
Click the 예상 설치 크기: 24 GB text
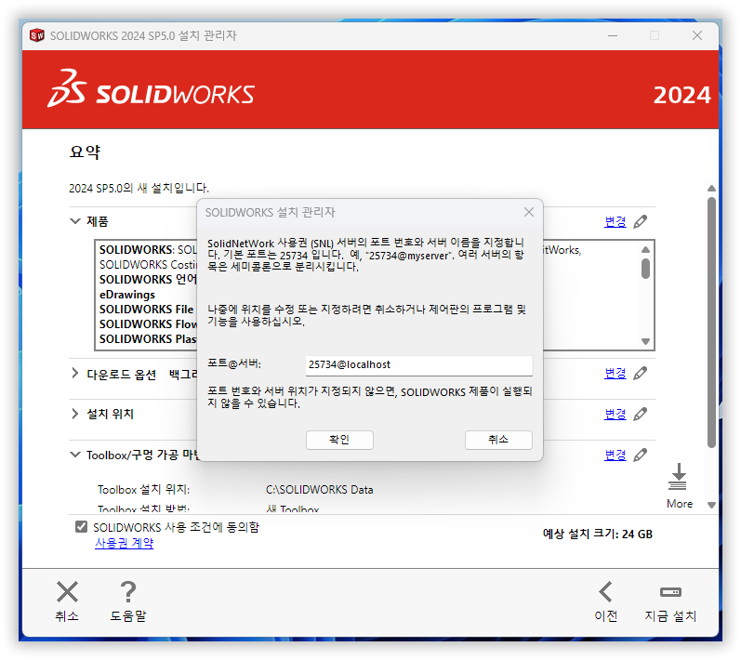[597, 534]
